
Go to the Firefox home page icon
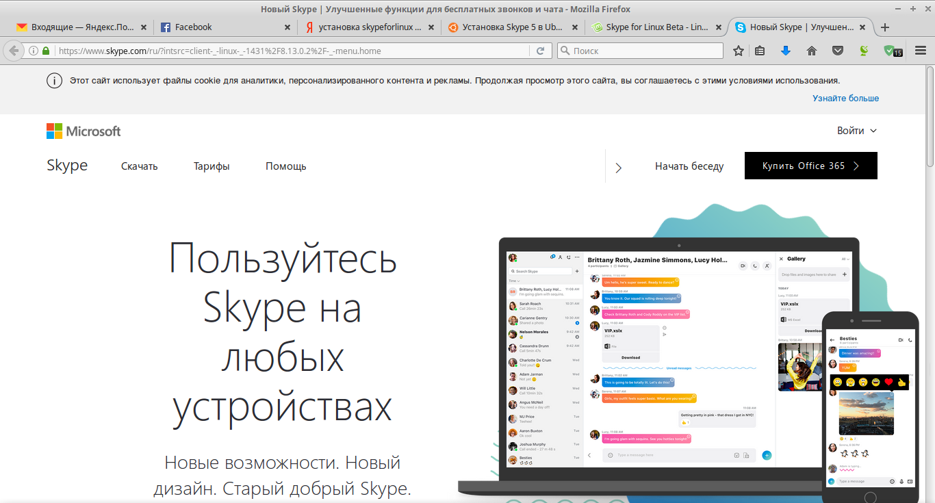click(812, 51)
